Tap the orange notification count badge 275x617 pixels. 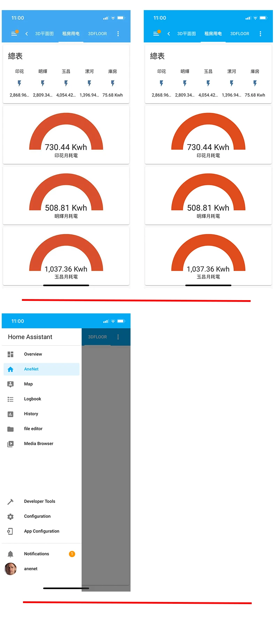[x=72, y=554]
